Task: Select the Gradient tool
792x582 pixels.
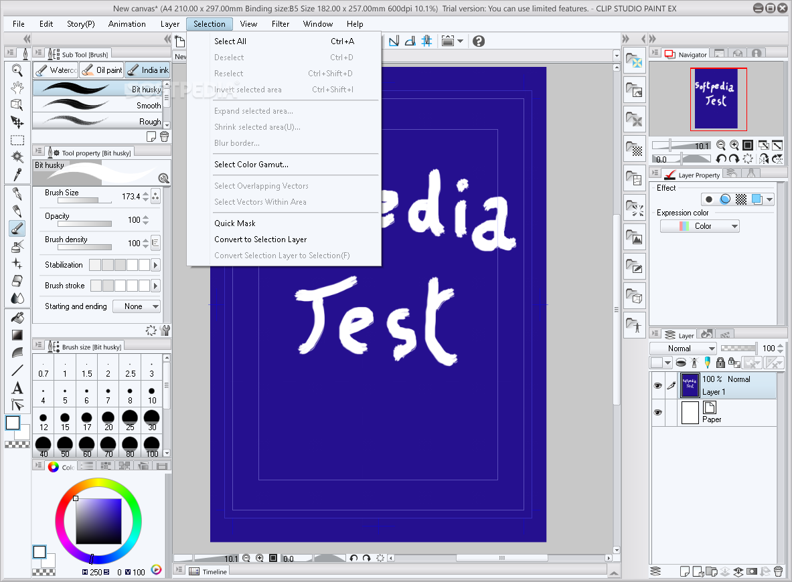Action: click(x=17, y=335)
